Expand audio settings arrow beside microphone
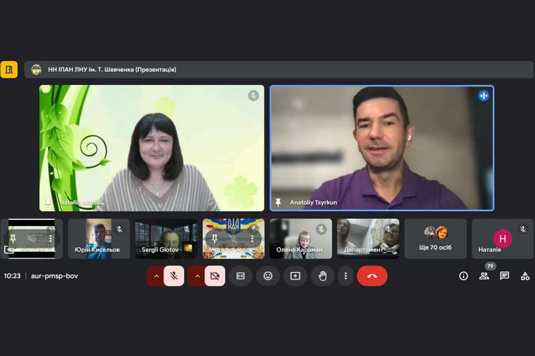 pos(156,276)
